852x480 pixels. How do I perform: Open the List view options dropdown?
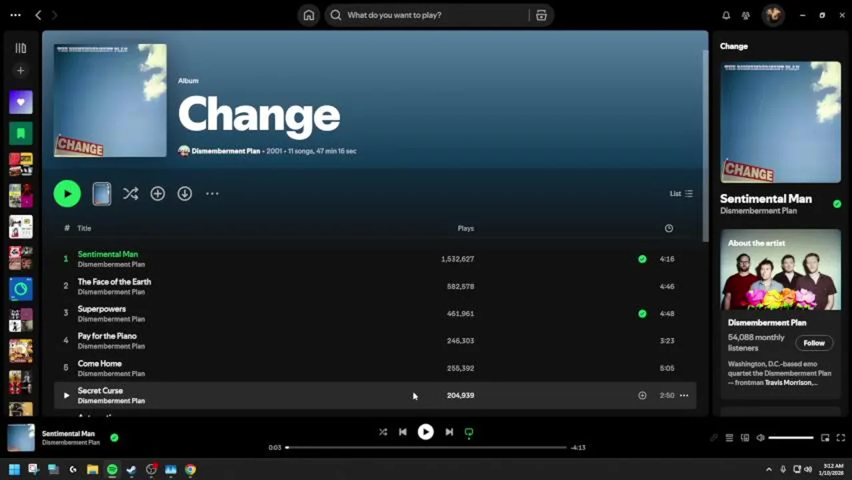tap(681, 193)
